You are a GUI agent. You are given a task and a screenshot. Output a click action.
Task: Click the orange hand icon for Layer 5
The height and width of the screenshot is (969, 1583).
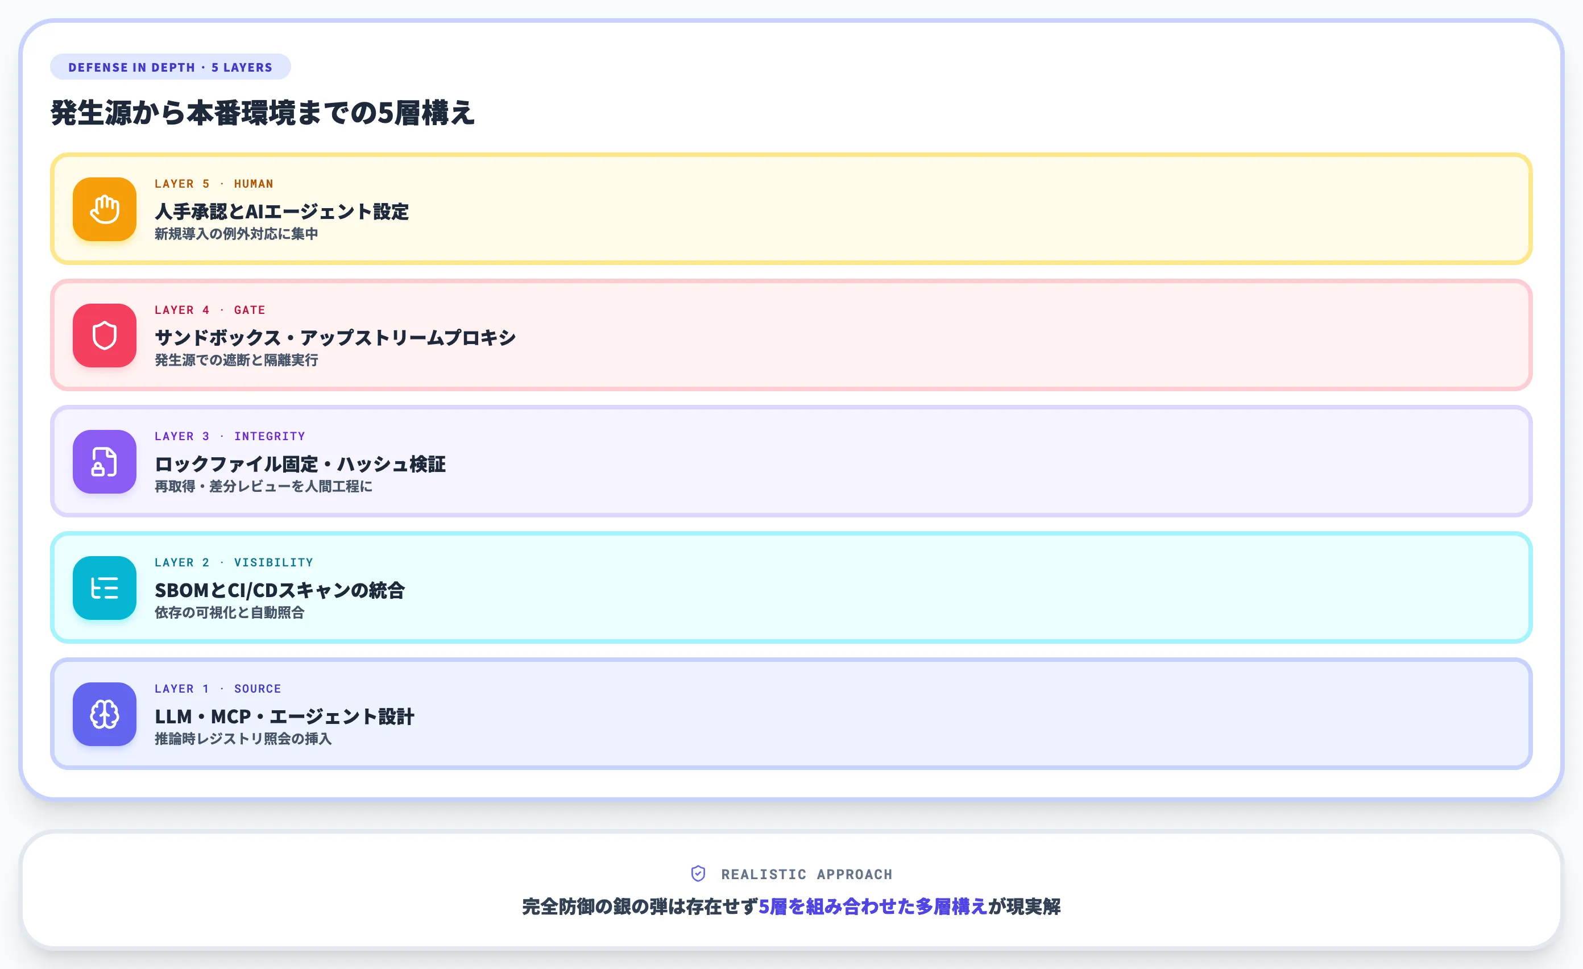(x=104, y=209)
